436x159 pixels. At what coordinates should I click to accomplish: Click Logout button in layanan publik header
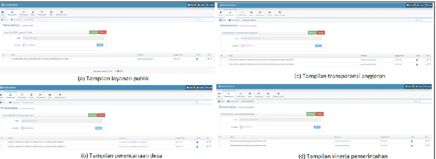[210, 5]
